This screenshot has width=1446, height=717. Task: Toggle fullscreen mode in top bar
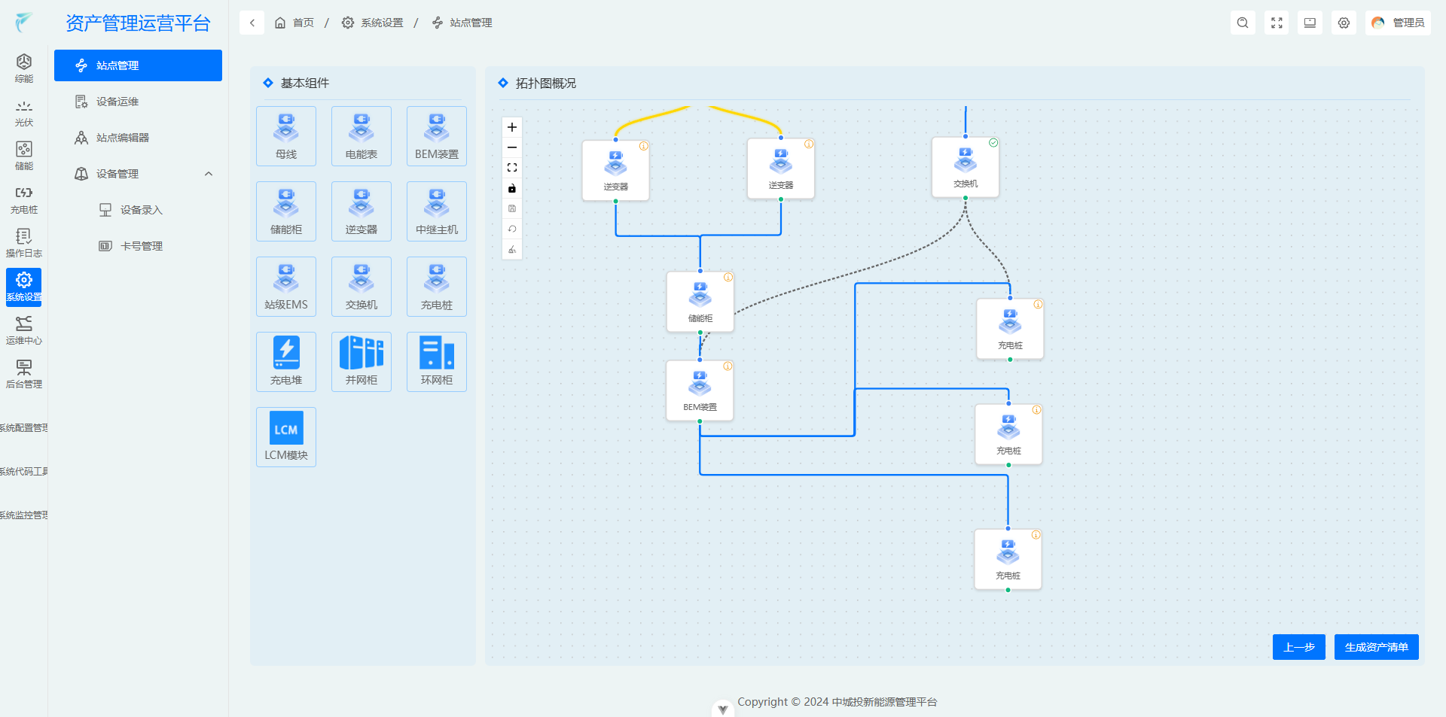(x=1277, y=23)
